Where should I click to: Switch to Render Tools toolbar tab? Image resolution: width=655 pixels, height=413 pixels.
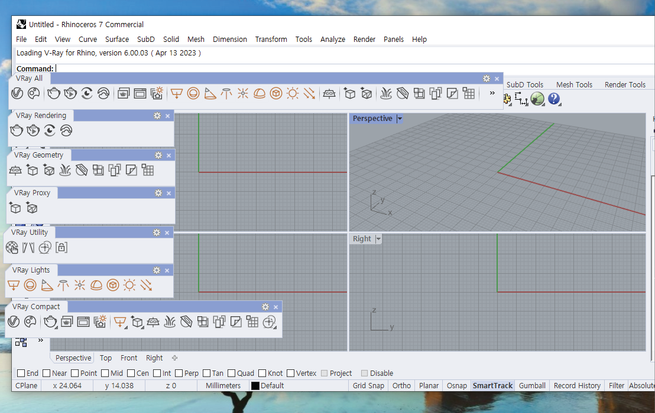pyautogui.click(x=625, y=84)
